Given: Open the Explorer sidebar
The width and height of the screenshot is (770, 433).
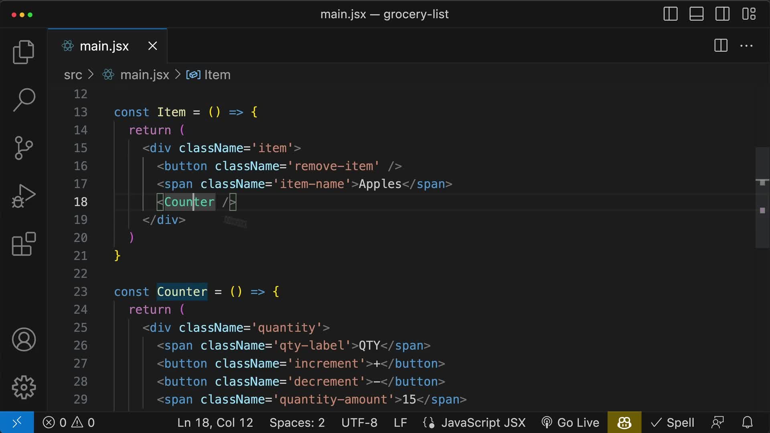Looking at the screenshot, I should pyautogui.click(x=24, y=51).
